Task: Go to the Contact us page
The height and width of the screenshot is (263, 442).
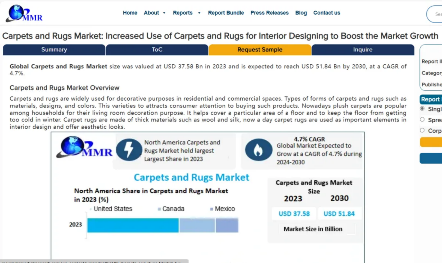Action: click(x=327, y=13)
